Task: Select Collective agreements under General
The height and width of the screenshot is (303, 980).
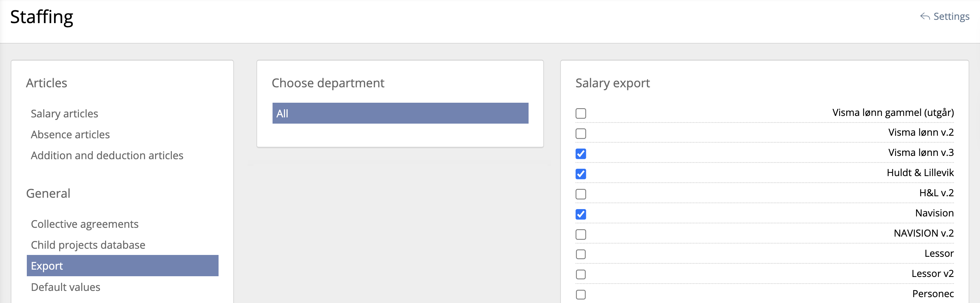Action: [84, 224]
